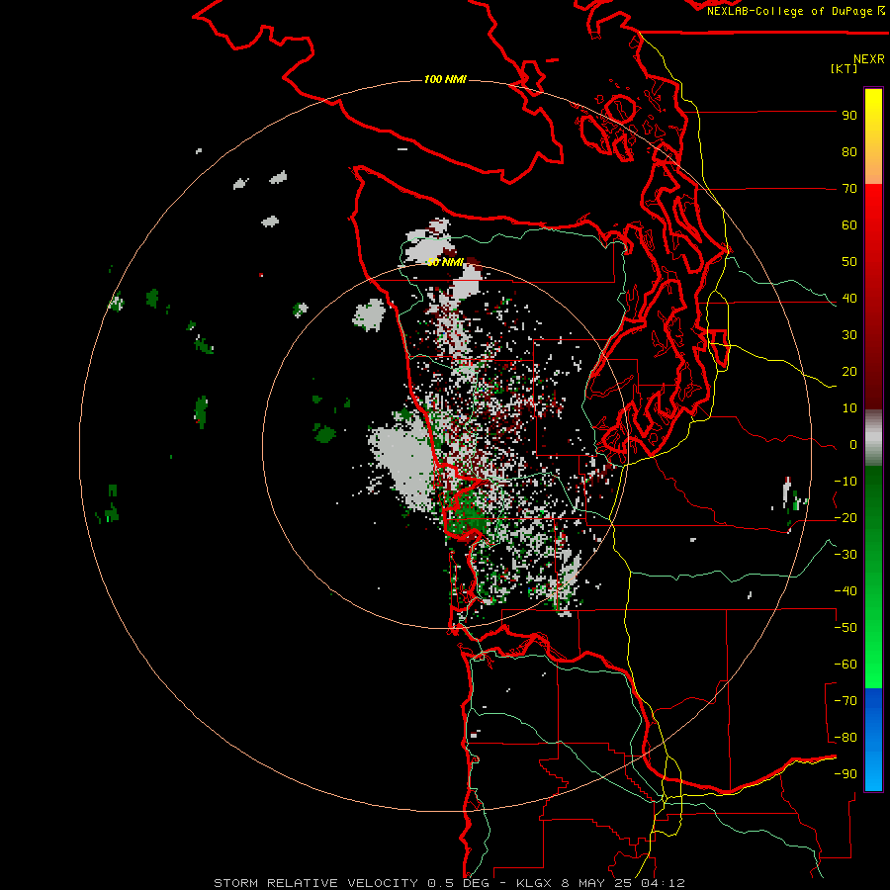Click the KT units label above scale
This screenshot has width=890, height=890.
[x=845, y=68]
